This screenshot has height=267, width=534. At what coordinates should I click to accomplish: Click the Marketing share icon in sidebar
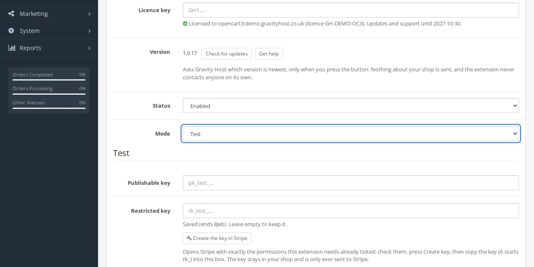click(x=11, y=14)
